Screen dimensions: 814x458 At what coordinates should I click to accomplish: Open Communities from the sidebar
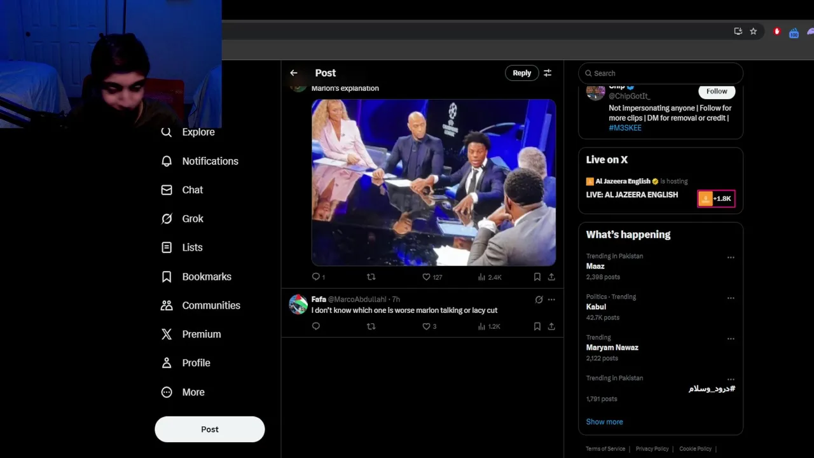click(211, 305)
